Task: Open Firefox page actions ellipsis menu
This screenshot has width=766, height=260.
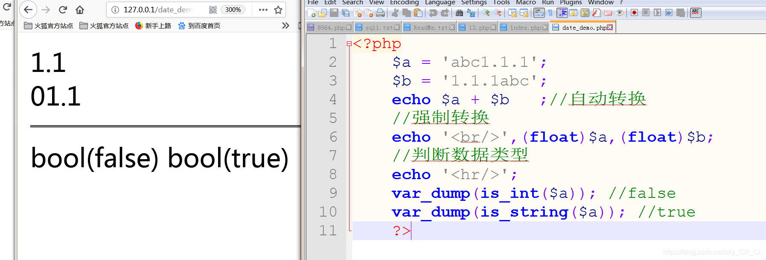Action: [x=263, y=10]
